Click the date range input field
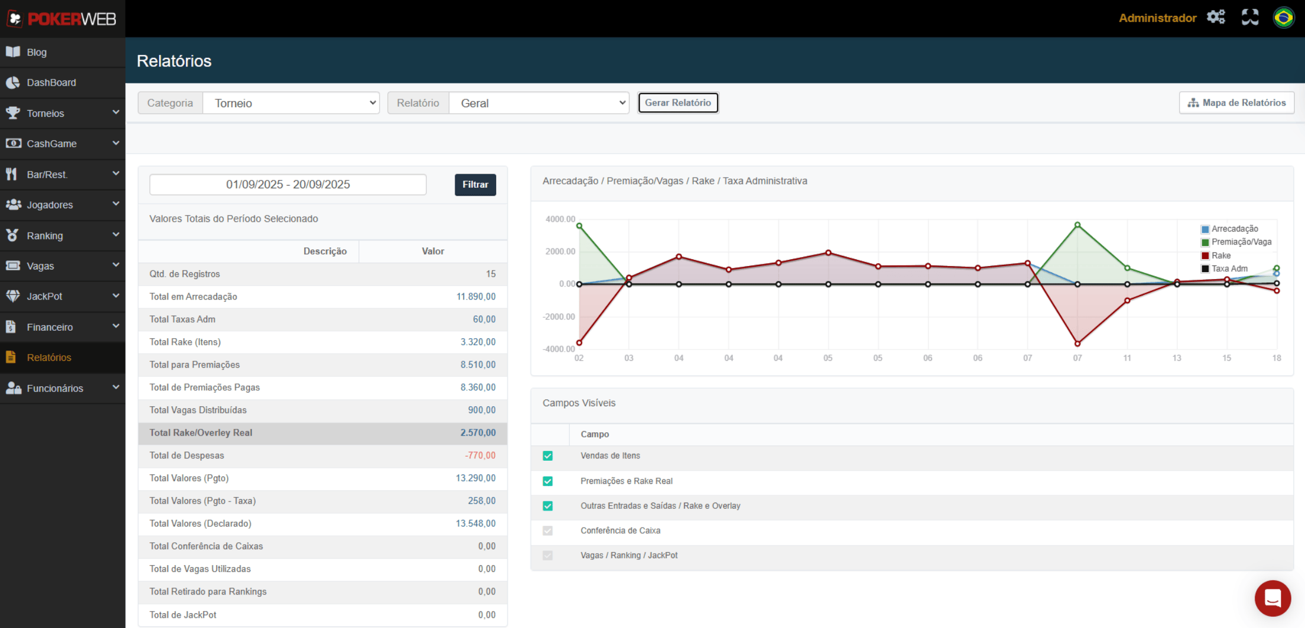 click(x=288, y=184)
